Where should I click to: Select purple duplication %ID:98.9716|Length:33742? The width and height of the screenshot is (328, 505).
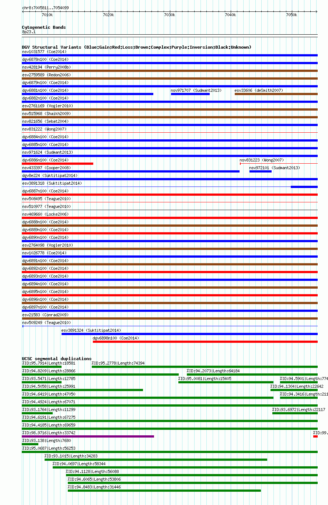pos(49,433)
